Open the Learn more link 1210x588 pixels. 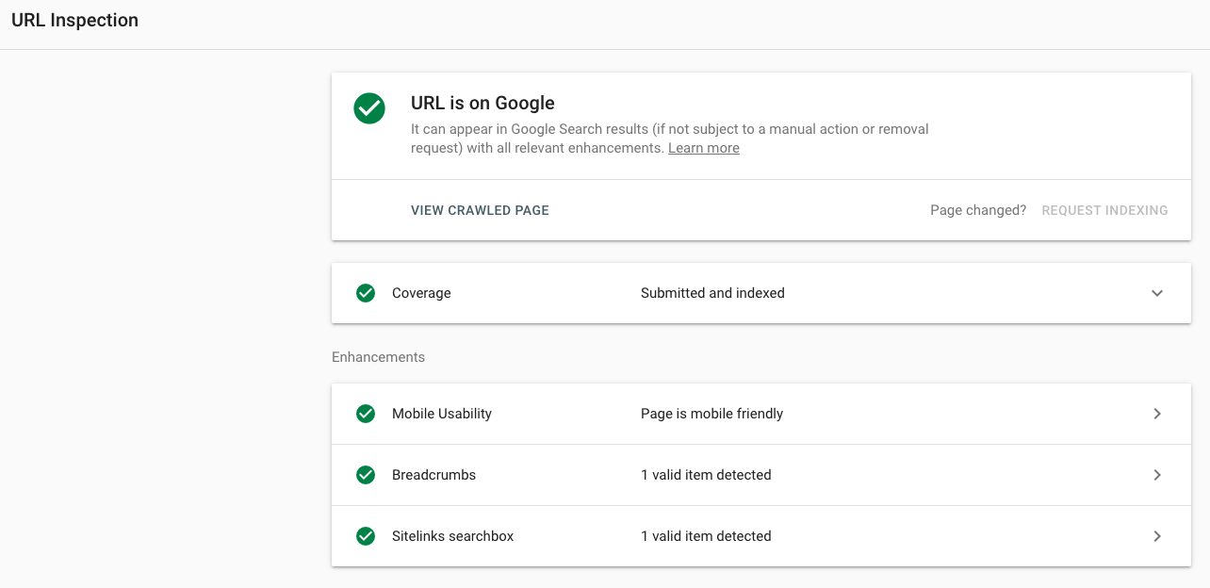pyautogui.click(x=703, y=148)
